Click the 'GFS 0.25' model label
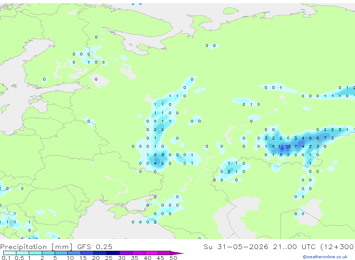 pyautogui.click(x=95, y=247)
